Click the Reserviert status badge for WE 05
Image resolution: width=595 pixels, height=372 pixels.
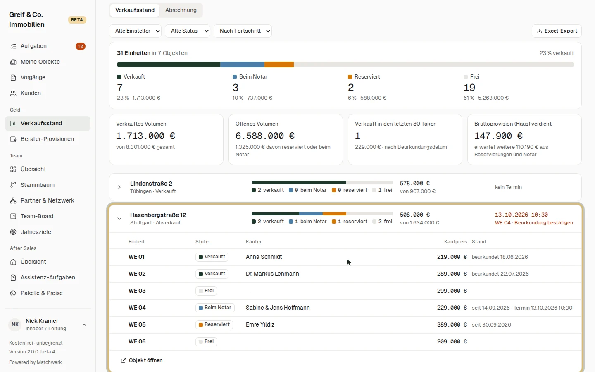tap(214, 325)
